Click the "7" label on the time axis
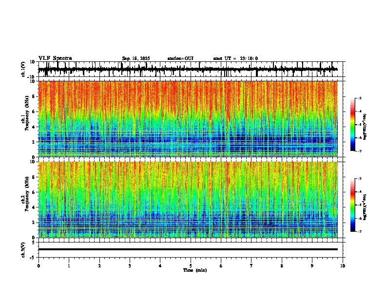Screen dimensions: 386x298 (x=251, y=266)
